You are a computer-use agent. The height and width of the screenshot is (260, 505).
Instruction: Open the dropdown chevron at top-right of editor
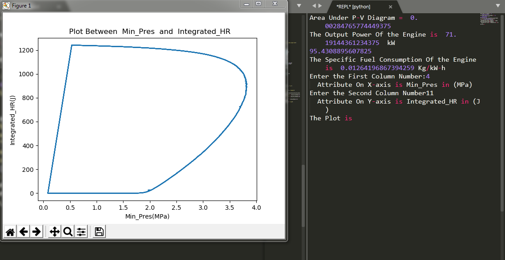pos(498,6)
